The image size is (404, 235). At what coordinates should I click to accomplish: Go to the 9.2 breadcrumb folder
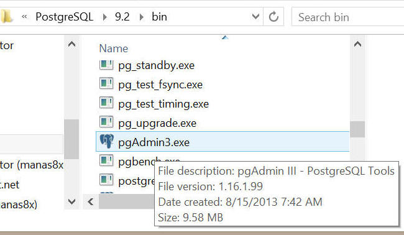pos(122,17)
